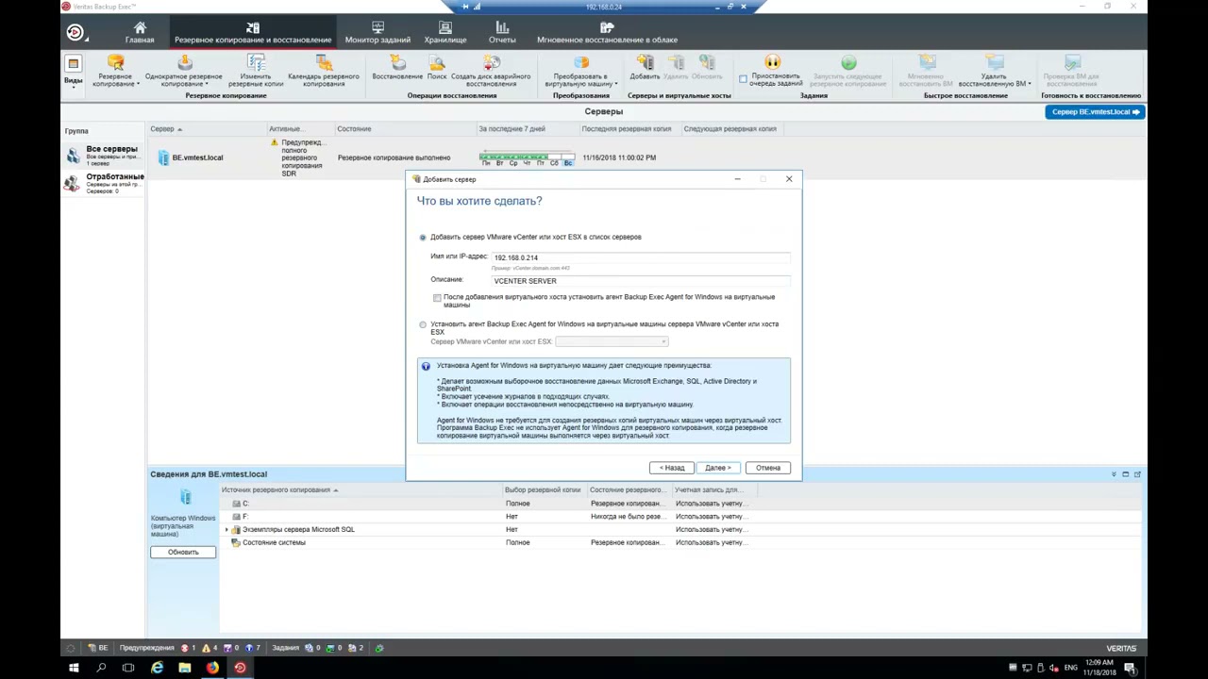
Task: Click the Восстановление ribbon icon
Action: [397, 68]
